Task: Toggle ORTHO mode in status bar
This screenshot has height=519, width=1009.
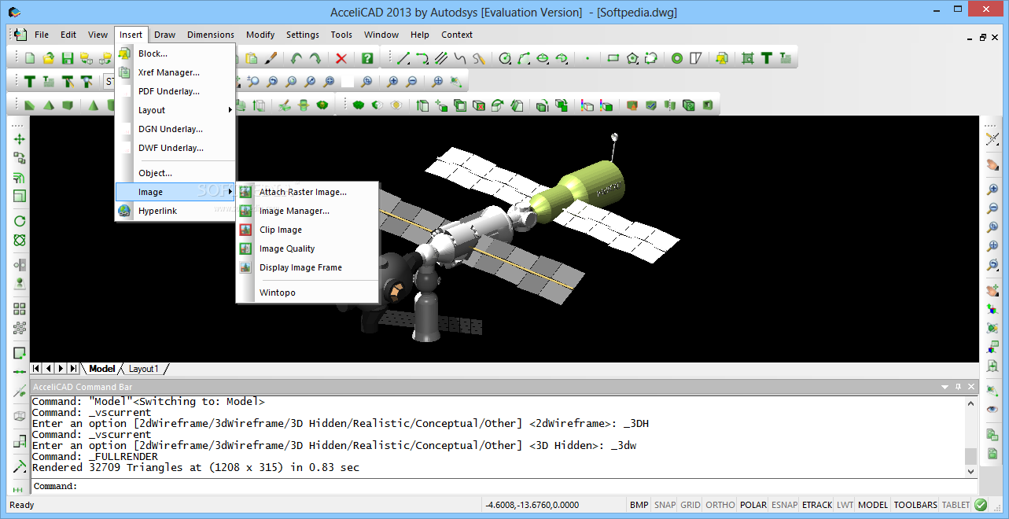Action: (720, 505)
